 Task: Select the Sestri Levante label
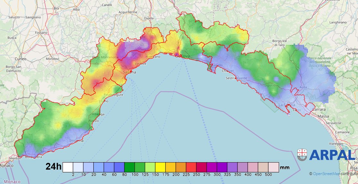[236, 78]
